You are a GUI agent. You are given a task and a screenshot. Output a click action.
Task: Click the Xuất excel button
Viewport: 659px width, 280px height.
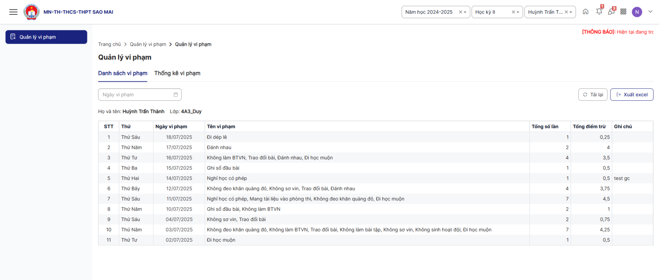click(631, 95)
